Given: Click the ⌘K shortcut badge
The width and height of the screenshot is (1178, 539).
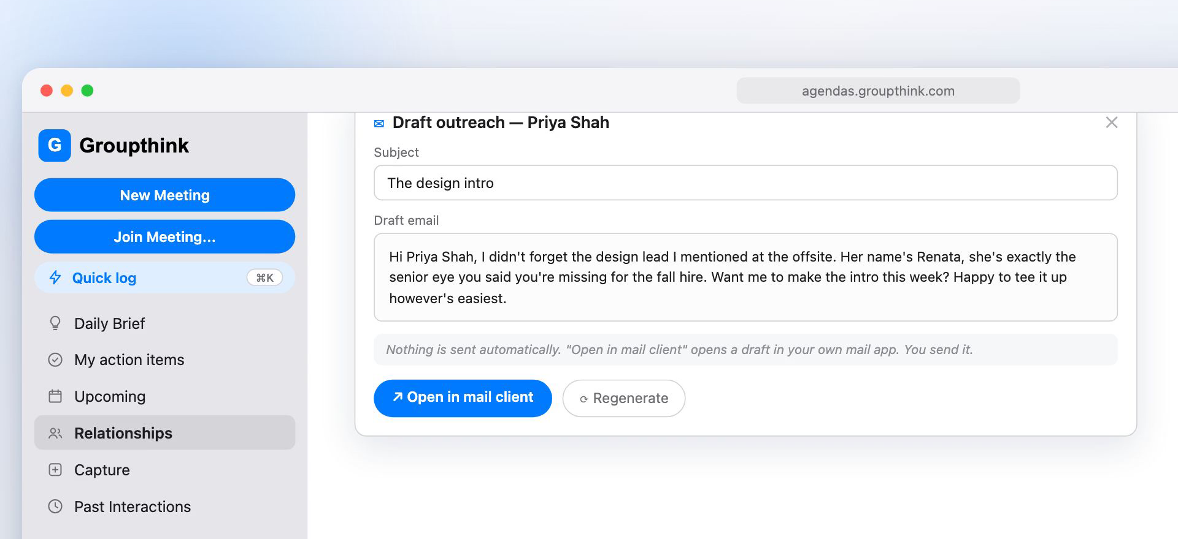Looking at the screenshot, I should click(x=264, y=277).
